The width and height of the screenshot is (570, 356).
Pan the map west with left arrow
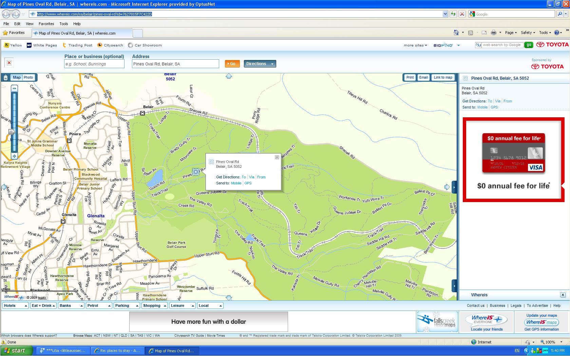click(x=4, y=187)
